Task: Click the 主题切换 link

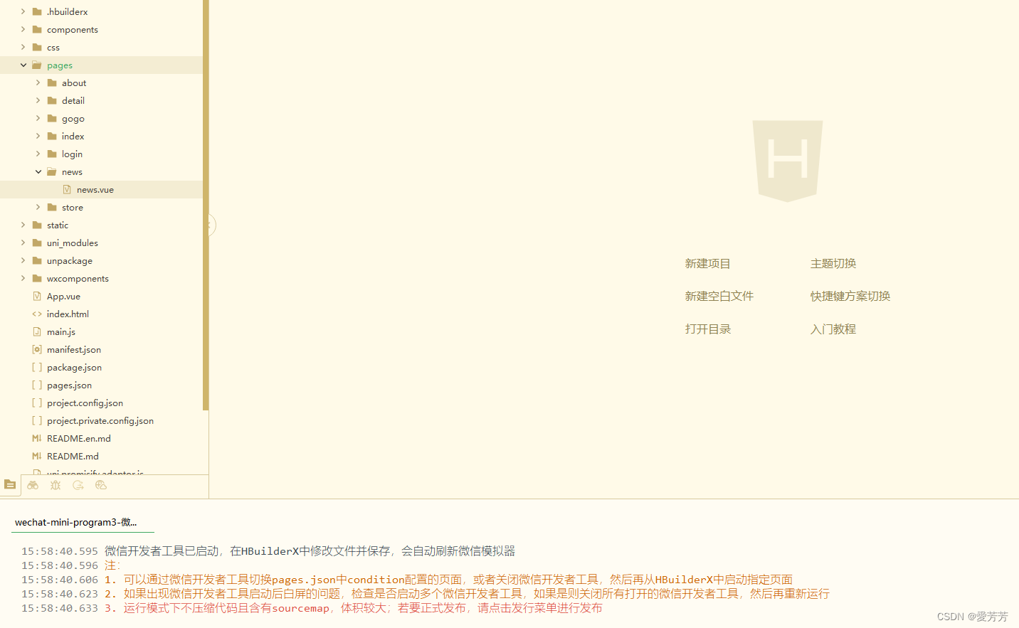Action: pyautogui.click(x=833, y=263)
